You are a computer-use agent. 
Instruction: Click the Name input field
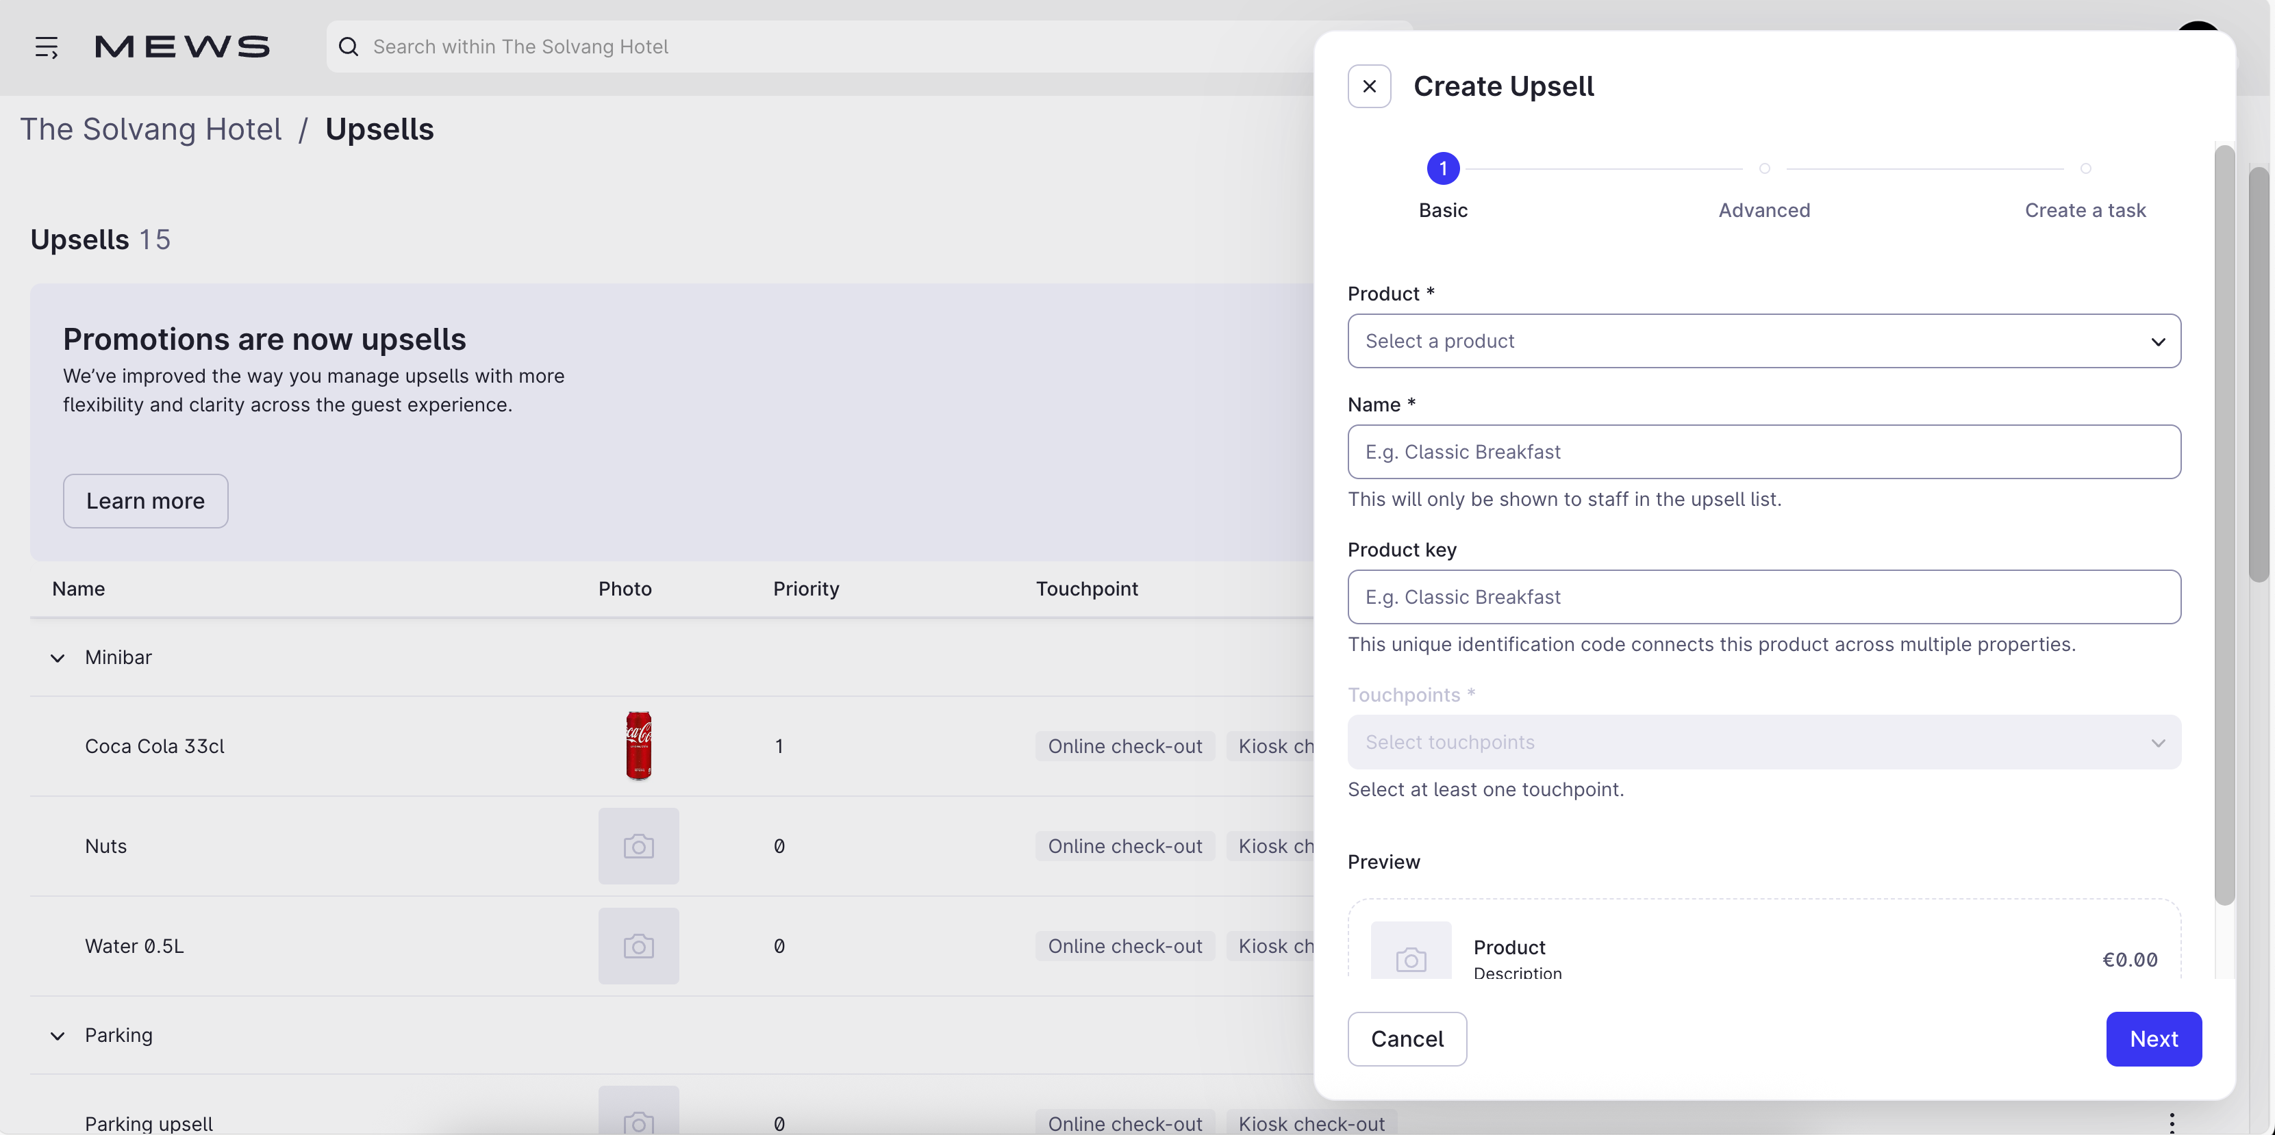1763,452
